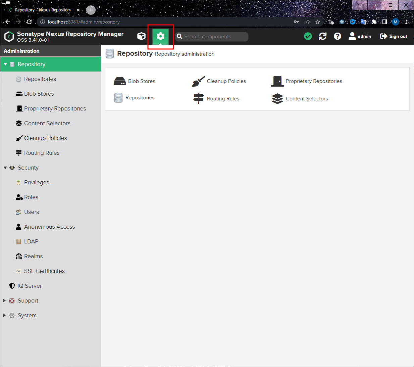Click the Roles sidebar icon
414x367 pixels.
coord(19,197)
